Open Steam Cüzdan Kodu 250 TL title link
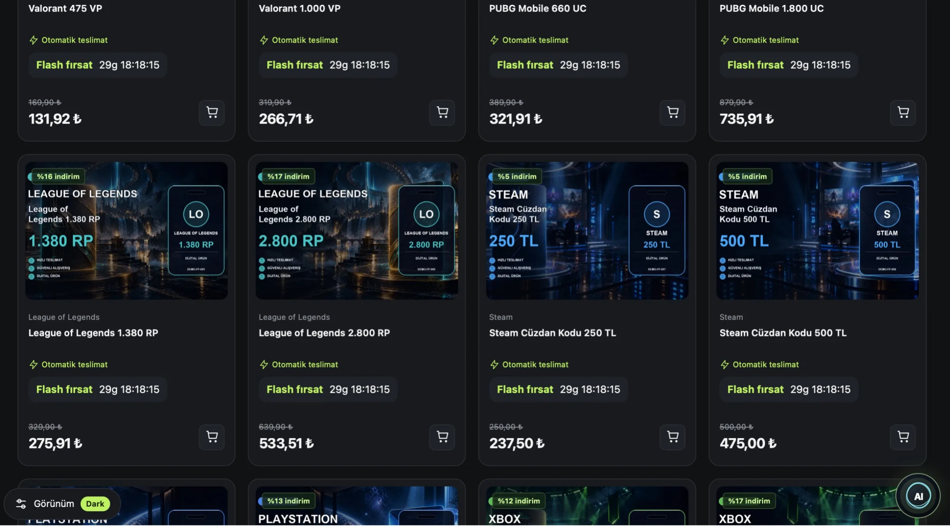 pyautogui.click(x=552, y=333)
